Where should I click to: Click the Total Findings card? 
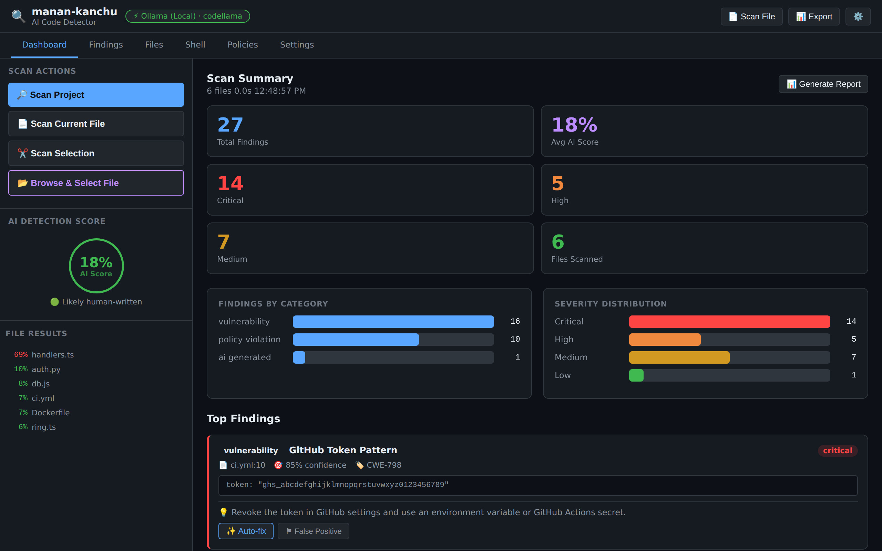pos(370,131)
